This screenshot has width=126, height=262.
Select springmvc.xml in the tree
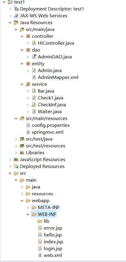pos(48,132)
